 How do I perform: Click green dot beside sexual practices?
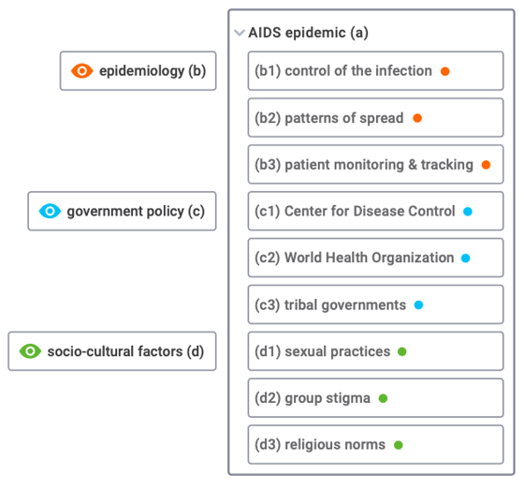[x=402, y=351]
